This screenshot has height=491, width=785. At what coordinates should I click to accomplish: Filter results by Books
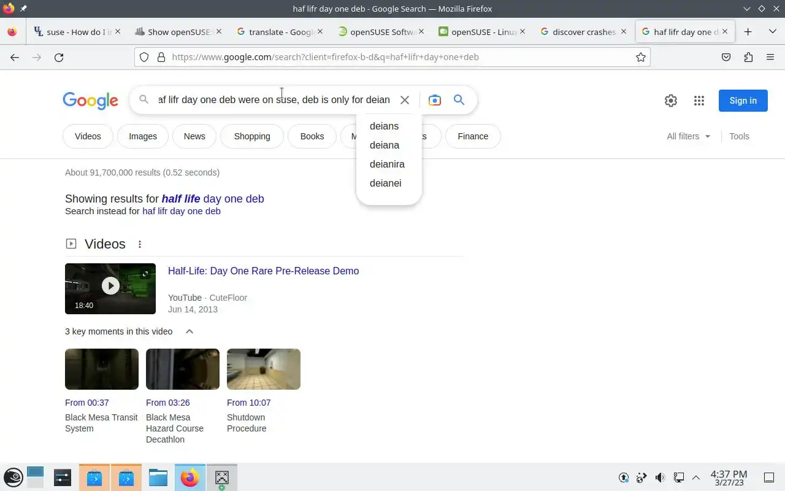312,136
